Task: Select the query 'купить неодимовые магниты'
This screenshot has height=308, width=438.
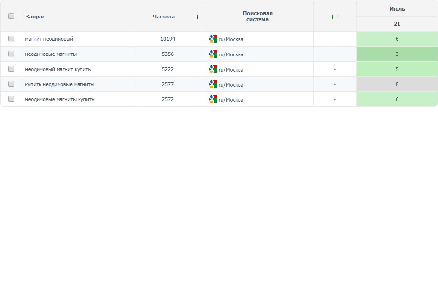Action: click(x=60, y=84)
